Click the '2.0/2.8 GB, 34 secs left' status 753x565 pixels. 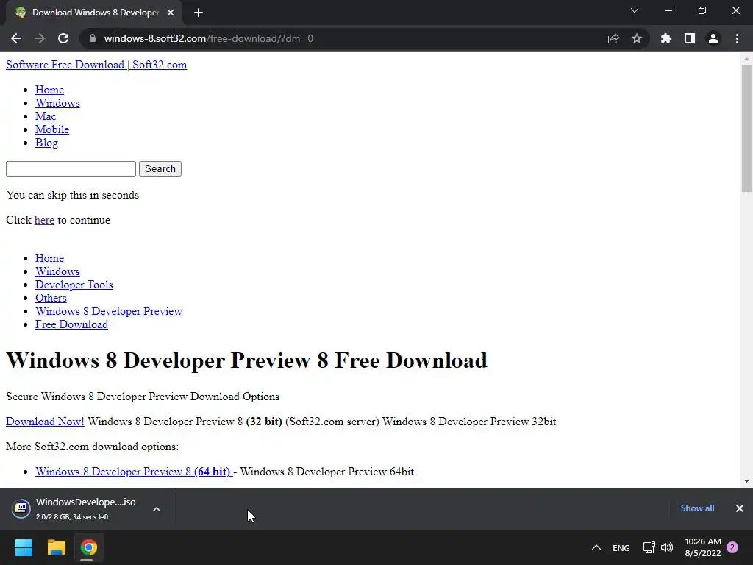73,517
